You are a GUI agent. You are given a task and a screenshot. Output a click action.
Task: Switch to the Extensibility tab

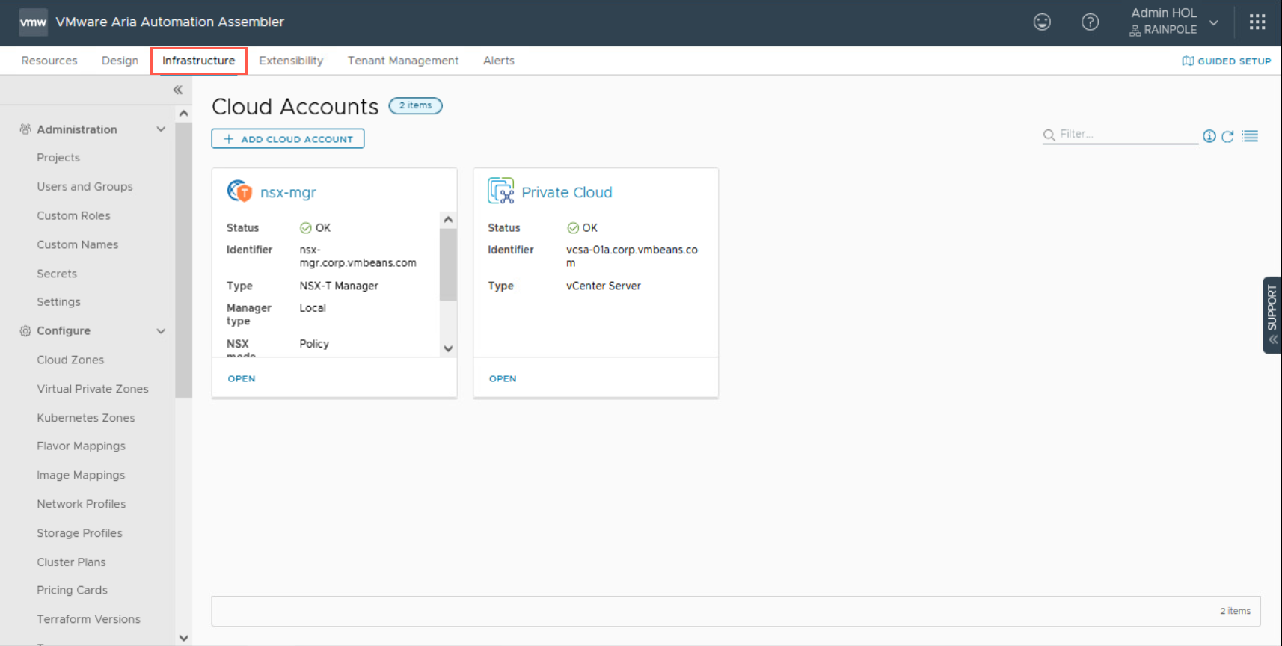point(291,61)
